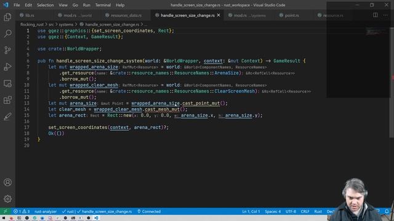
Task: Close the handle_screen_size_change.rs tab
Action: point(219,15)
